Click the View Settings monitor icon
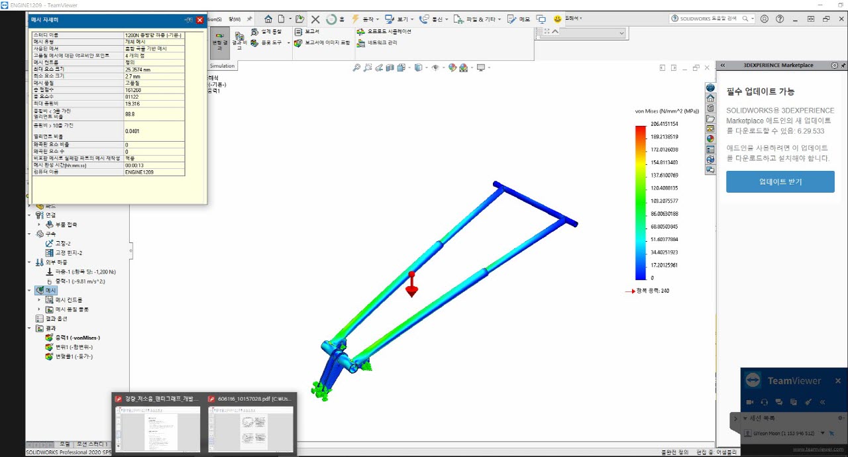This screenshot has height=457, width=848. click(x=480, y=68)
